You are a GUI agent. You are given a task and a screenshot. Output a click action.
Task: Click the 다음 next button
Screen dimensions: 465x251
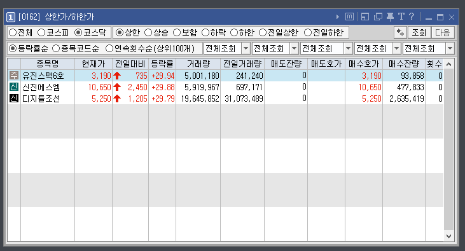click(443, 32)
